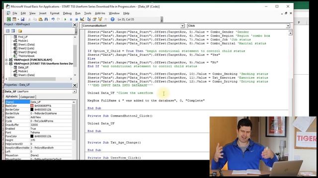This screenshot has height=178, width=318.
Task: Select the (Name) property row
Action: point(38,102)
